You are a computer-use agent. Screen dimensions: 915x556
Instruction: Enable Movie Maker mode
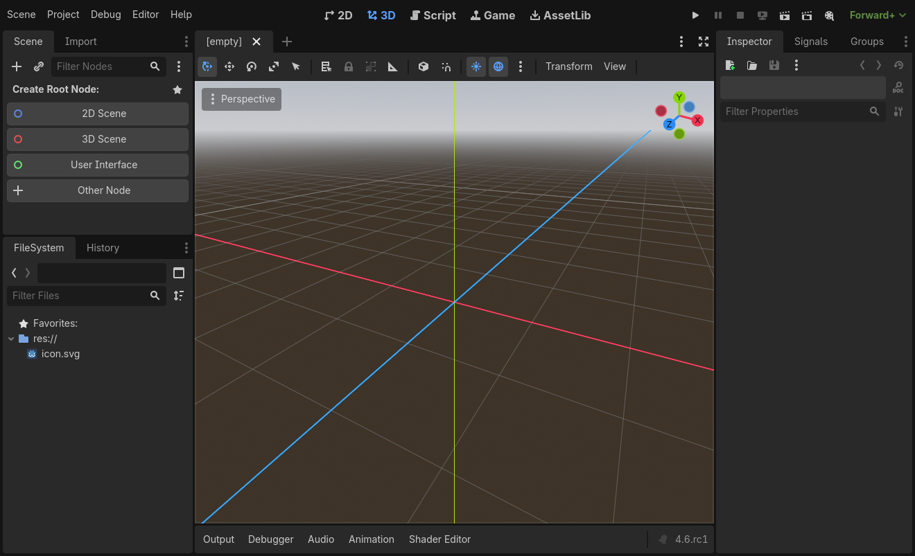pyautogui.click(x=829, y=15)
